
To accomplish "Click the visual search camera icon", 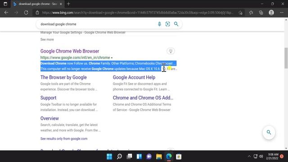I will tap(167, 24).
